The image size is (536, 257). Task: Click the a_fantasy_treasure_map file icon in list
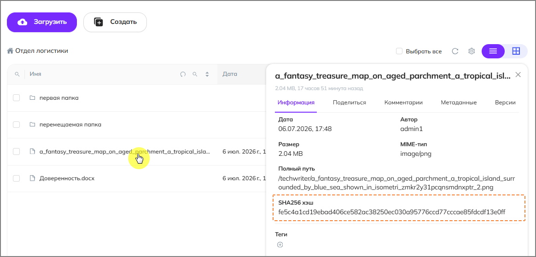coord(33,152)
